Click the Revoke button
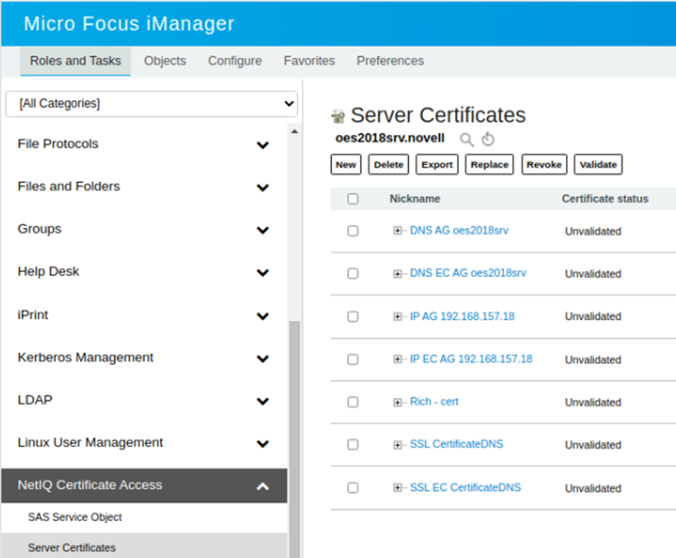This screenshot has height=558, width=676. pos(544,165)
